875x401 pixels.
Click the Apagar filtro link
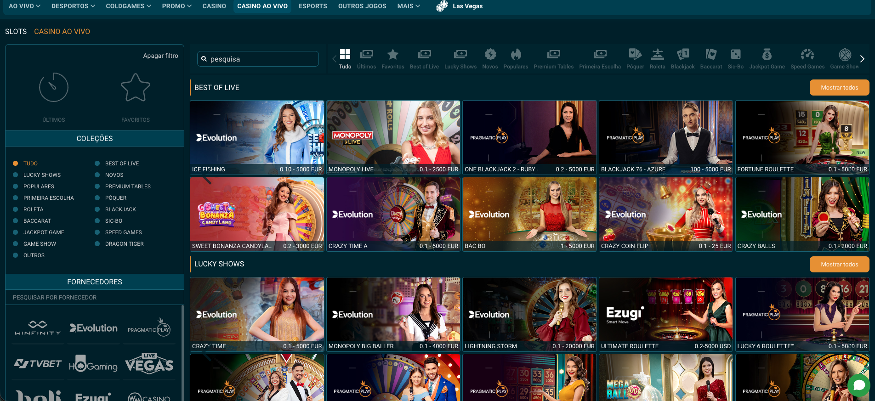point(160,56)
